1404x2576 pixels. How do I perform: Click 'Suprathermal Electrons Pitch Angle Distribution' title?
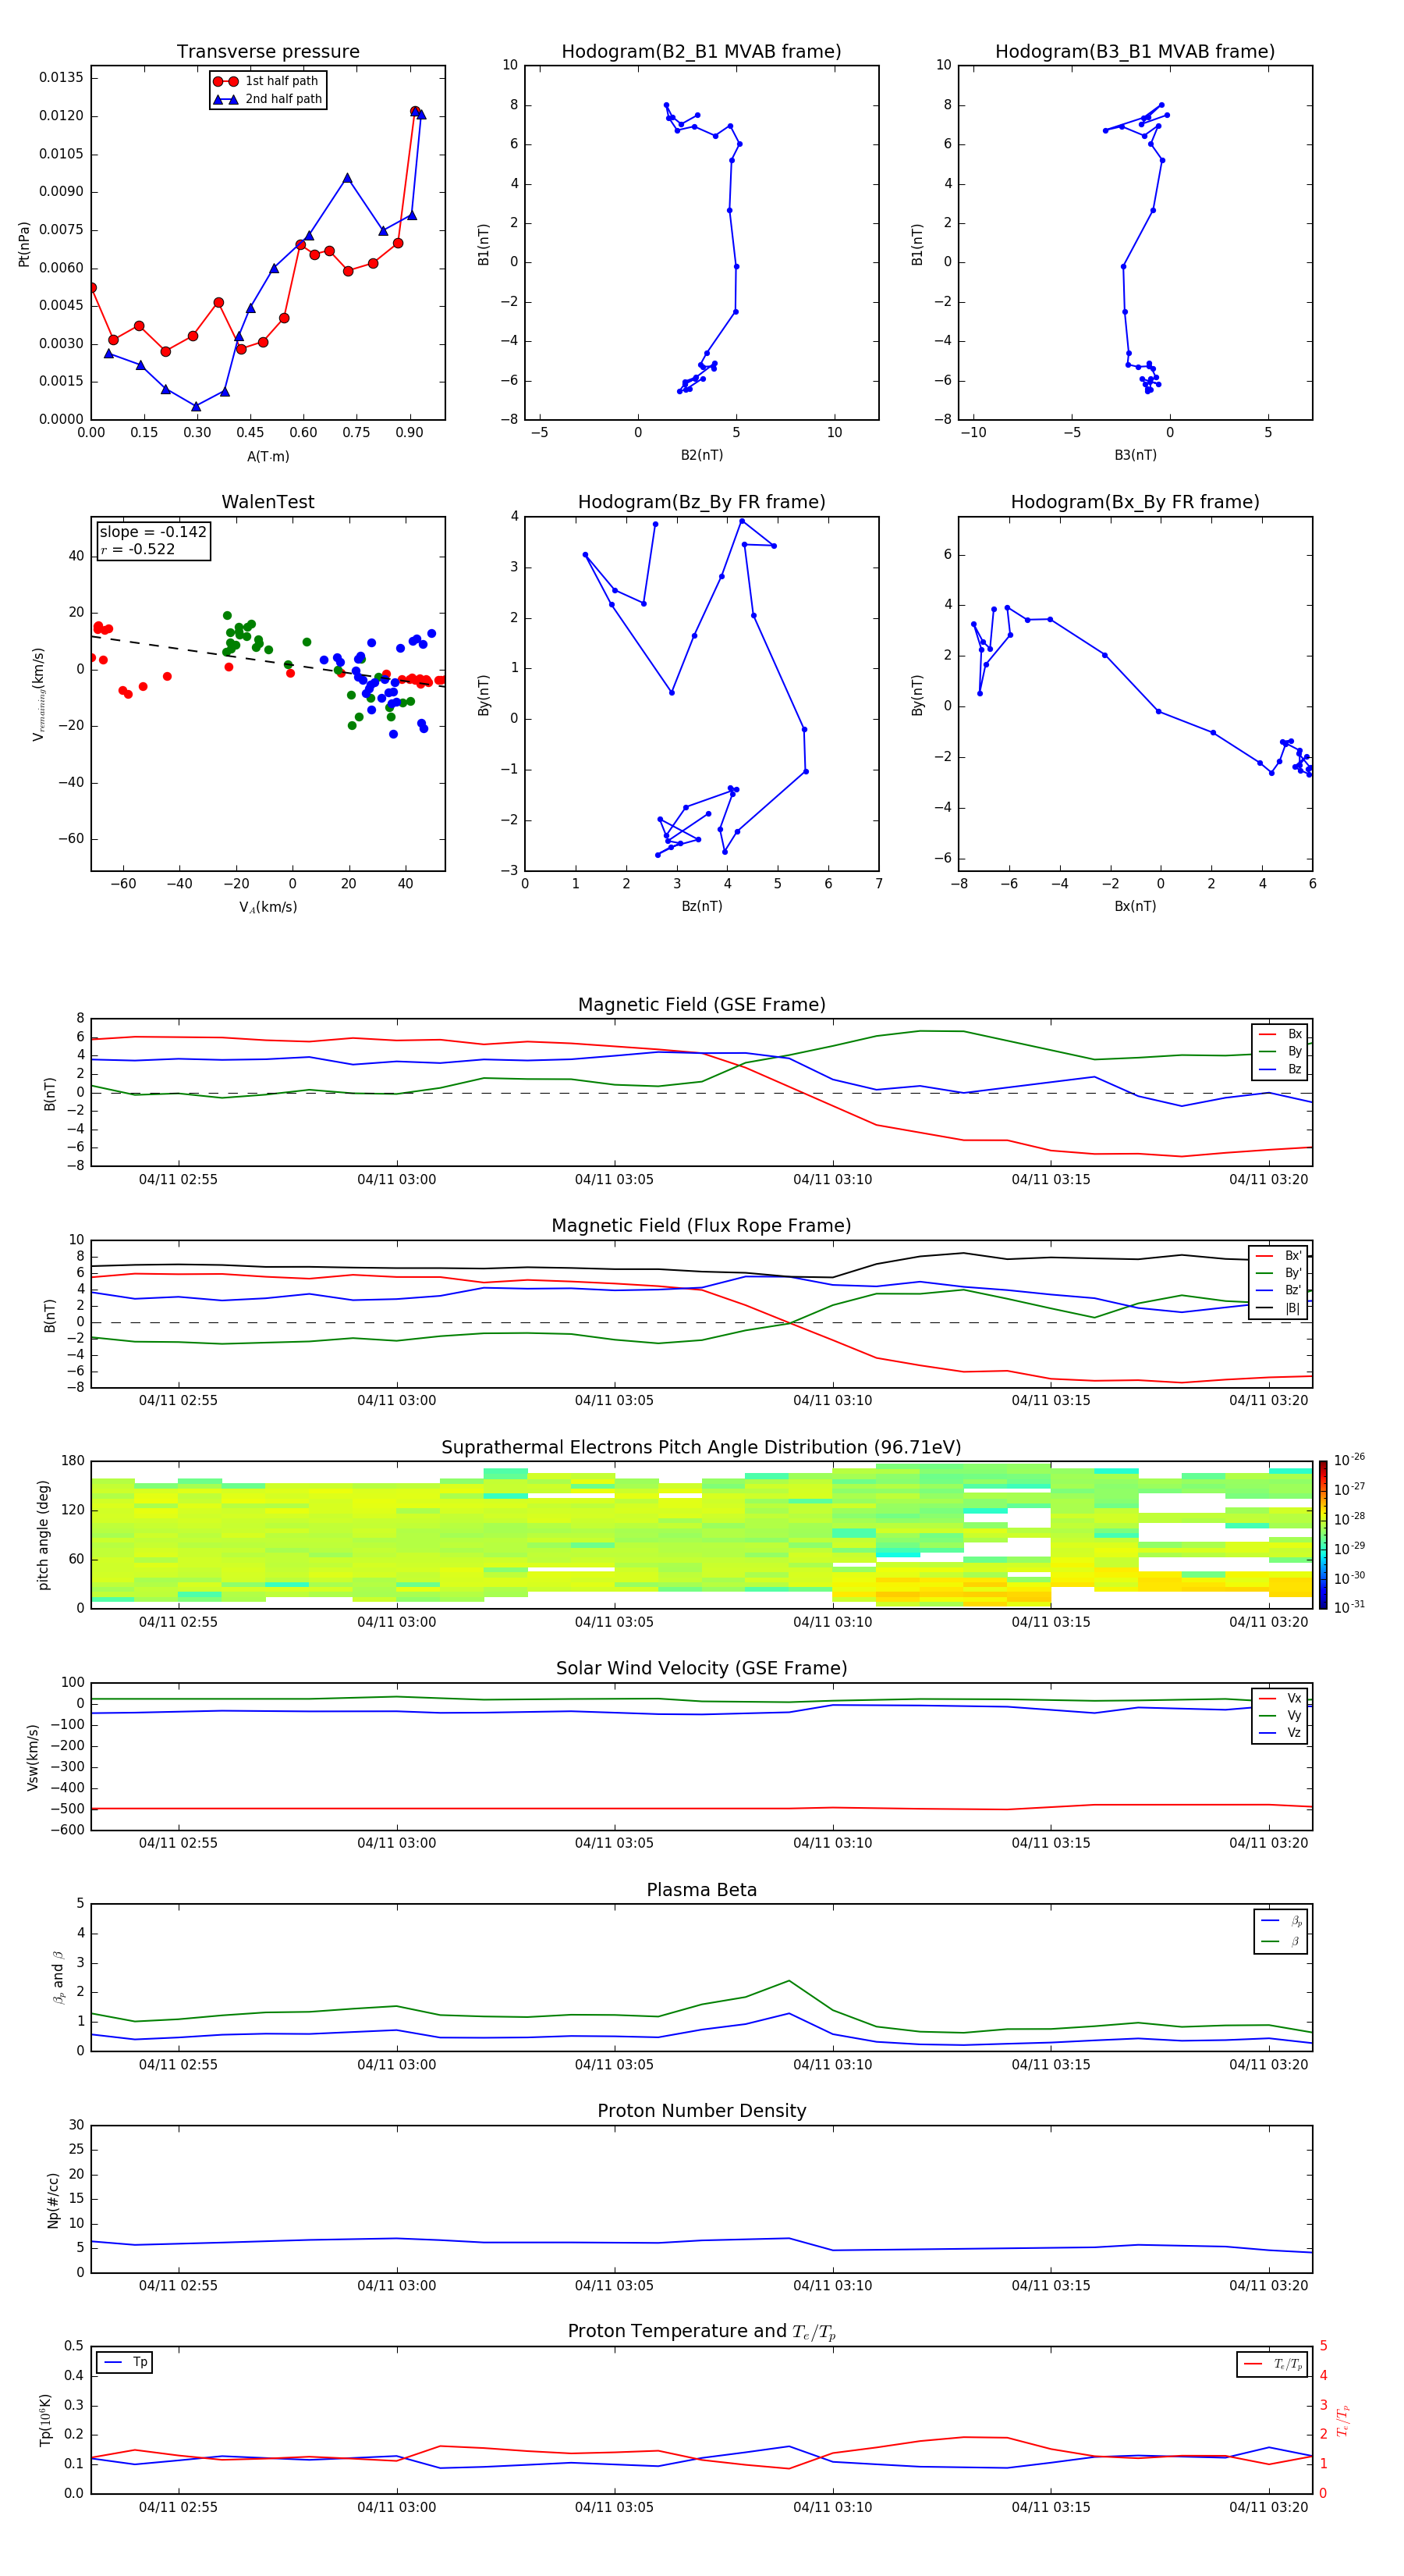[701, 1448]
